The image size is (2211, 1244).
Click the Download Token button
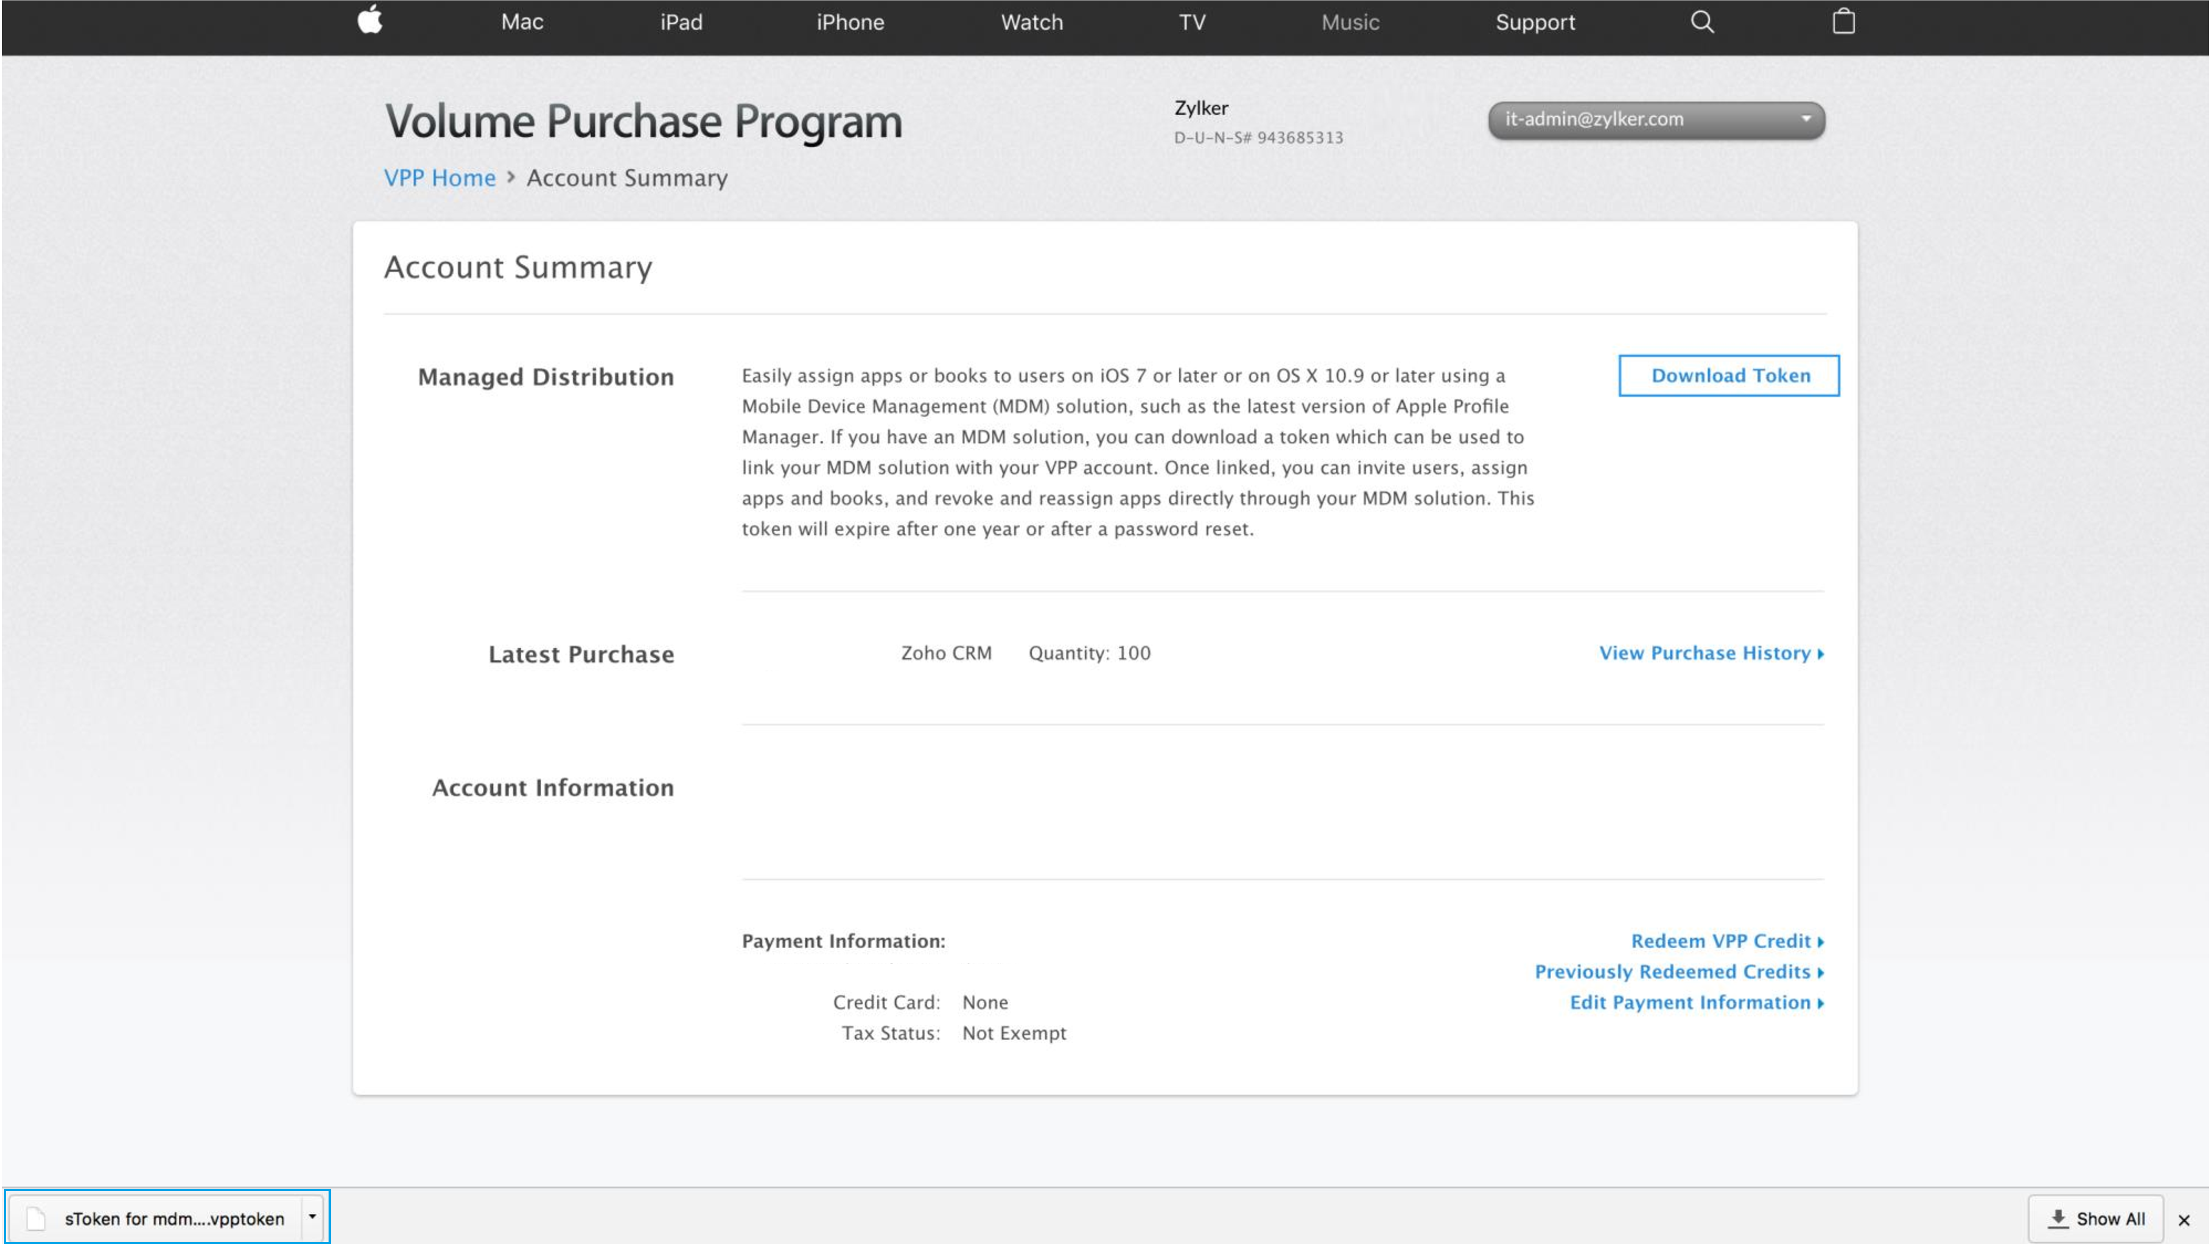click(x=1729, y=375)
